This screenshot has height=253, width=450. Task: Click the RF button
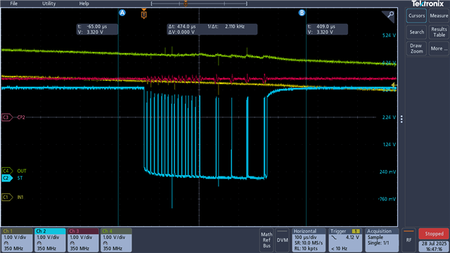409,240
